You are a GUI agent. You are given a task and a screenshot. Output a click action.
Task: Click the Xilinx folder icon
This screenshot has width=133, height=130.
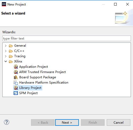pos(11,61)
